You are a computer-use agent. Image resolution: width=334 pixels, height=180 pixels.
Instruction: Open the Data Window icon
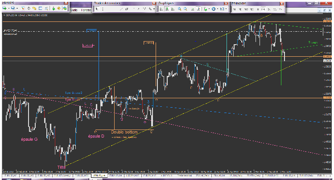(29, 8)
